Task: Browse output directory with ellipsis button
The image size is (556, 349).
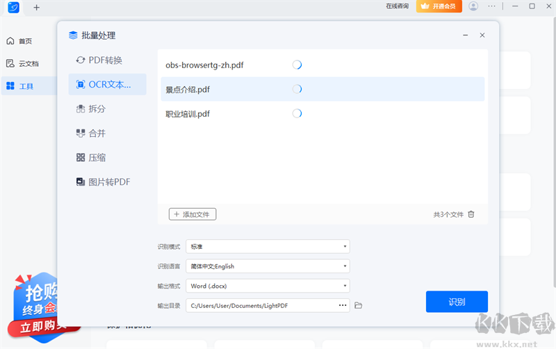Action: pyautogui.click(x=343, y=305)
